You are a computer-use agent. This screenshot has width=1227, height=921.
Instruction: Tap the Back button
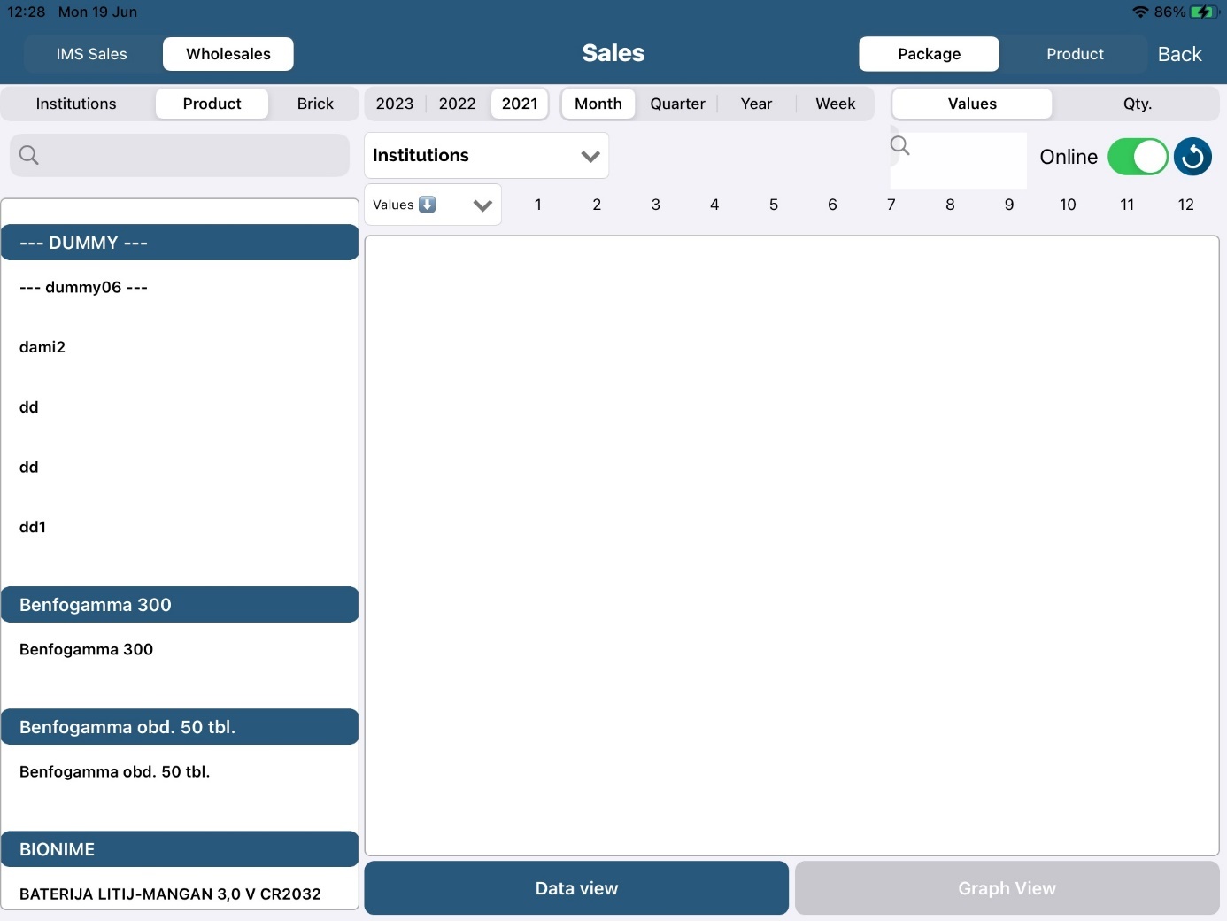point(1179,54)
